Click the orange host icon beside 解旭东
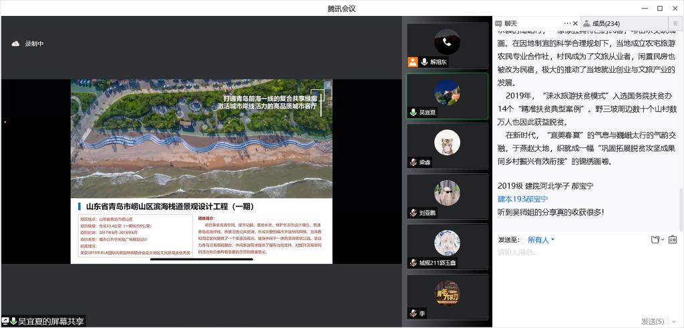 (413, 62)
